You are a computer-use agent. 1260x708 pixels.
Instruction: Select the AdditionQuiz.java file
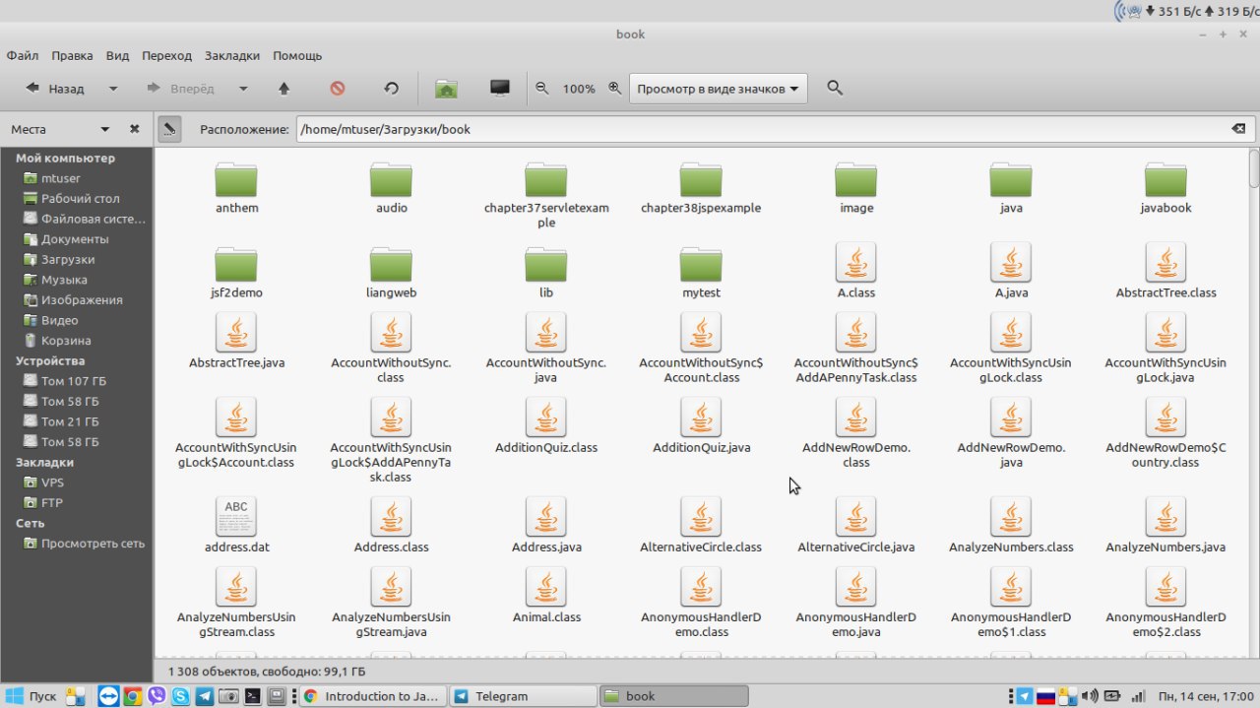701,425
